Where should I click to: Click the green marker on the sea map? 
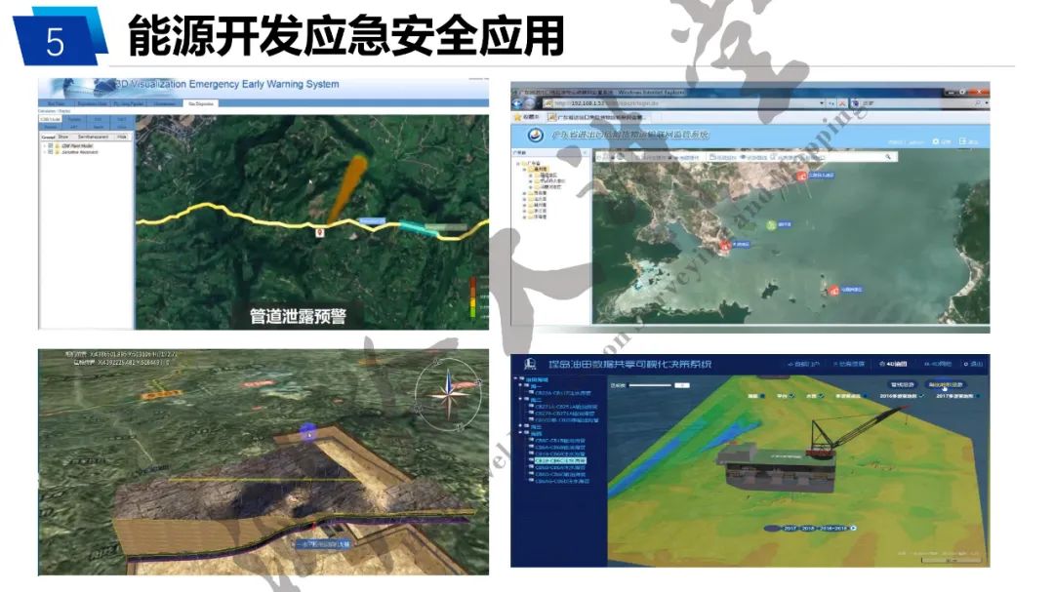(x=770, y=223)
